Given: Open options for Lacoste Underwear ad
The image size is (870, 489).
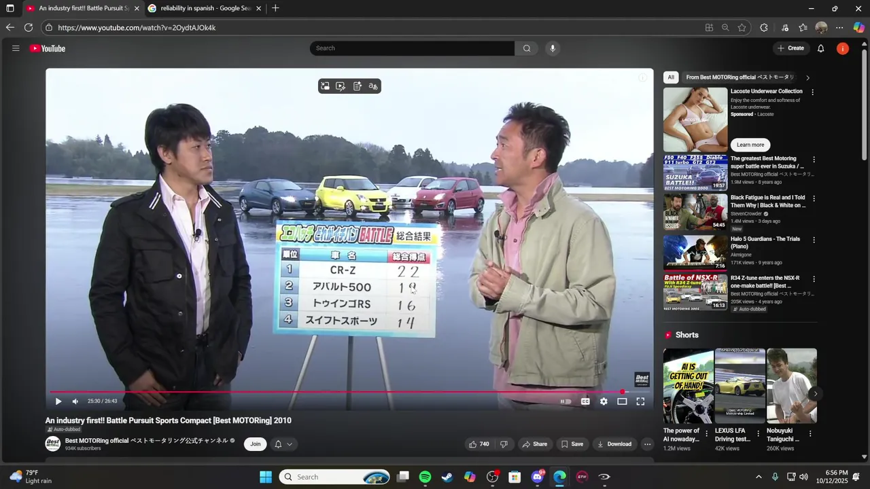Looking at the screenshot, I should click(812, 92).
